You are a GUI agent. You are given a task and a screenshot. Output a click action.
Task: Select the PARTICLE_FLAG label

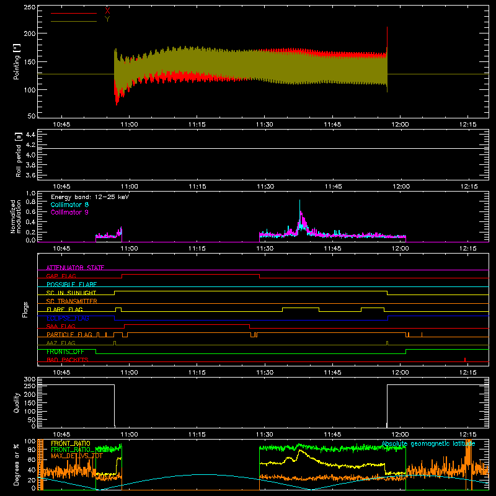69,335
